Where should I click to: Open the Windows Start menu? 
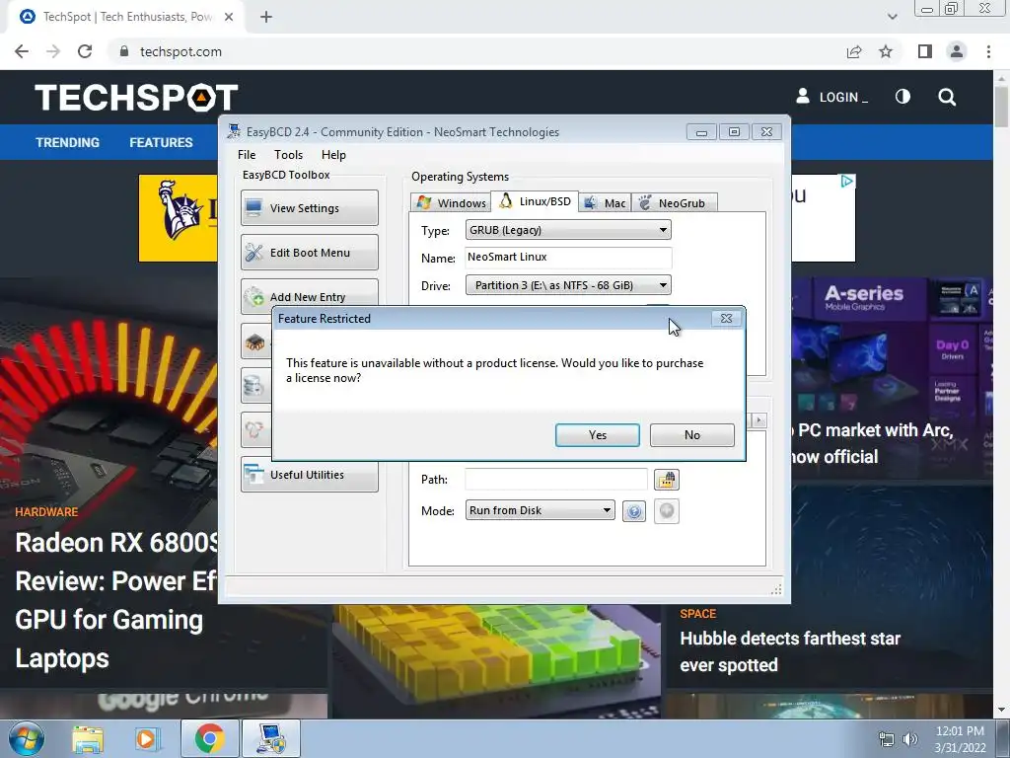[x=27, y=738]
